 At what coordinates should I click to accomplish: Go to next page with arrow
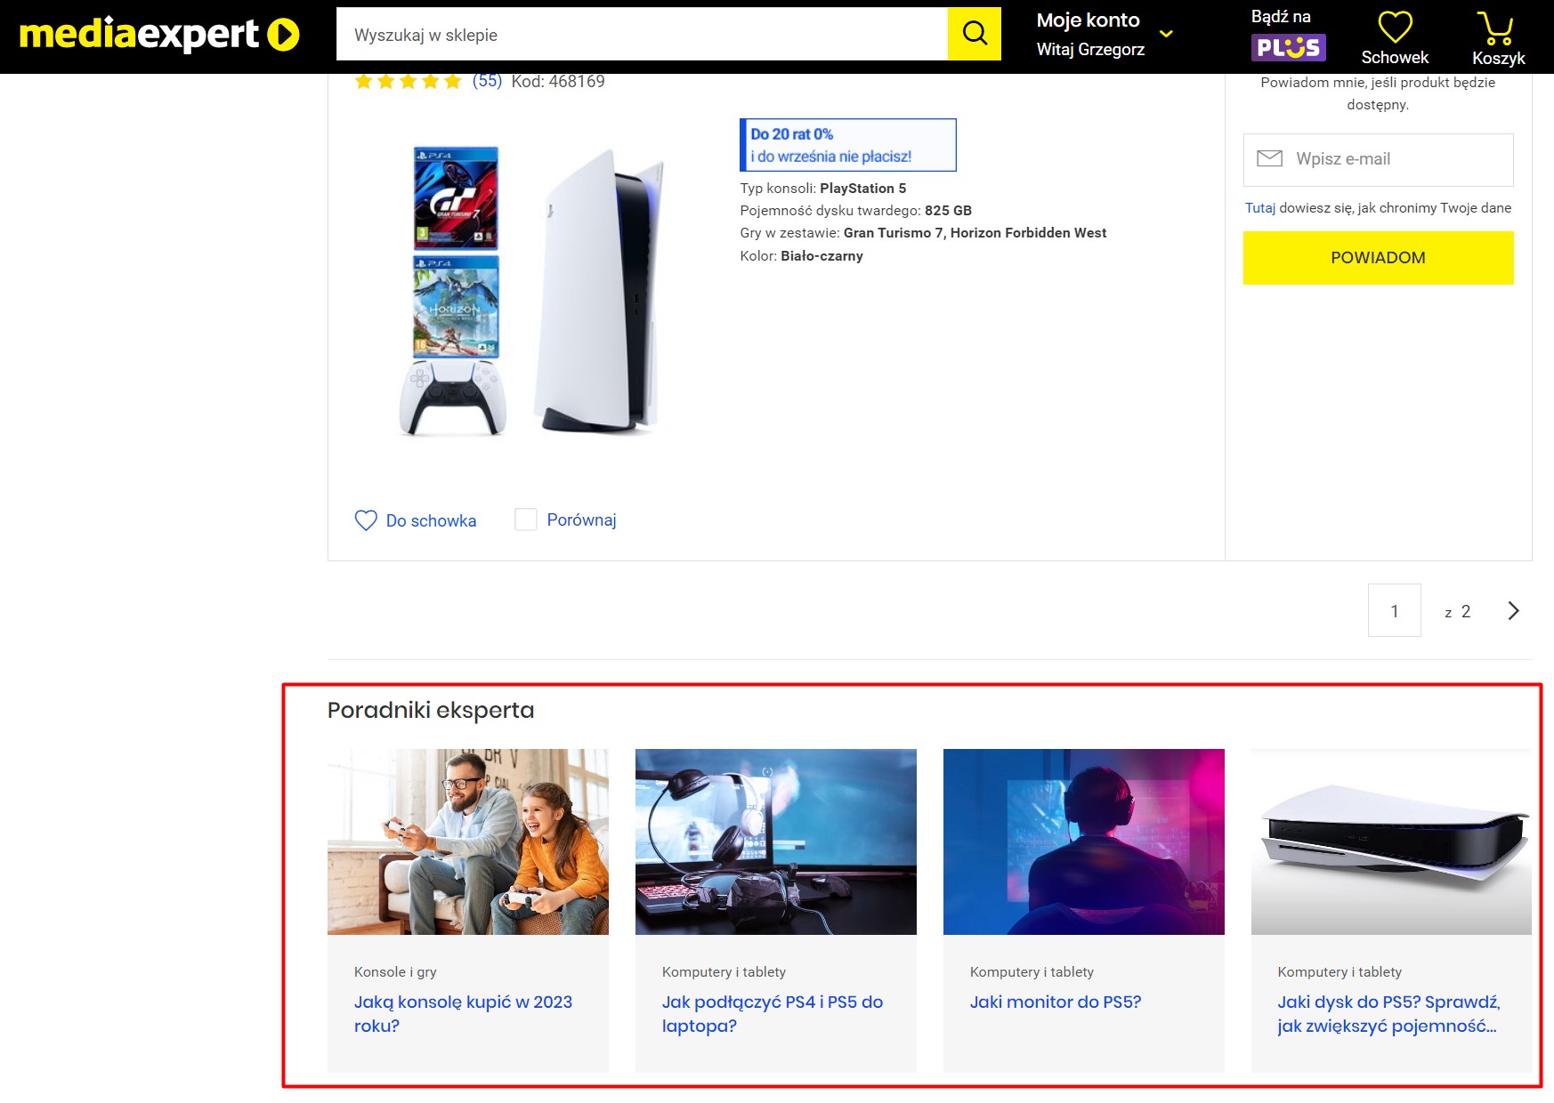pos(1513,611)
